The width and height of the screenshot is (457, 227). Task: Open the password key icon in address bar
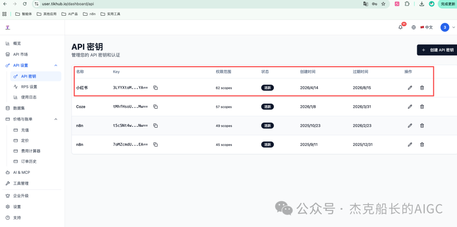pyautogui.click(x=374, y=4)
